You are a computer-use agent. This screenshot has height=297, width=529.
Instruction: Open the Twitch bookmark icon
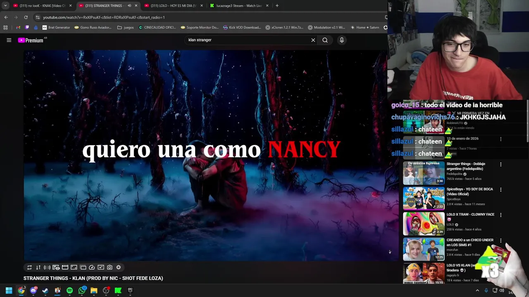(27, 28)
